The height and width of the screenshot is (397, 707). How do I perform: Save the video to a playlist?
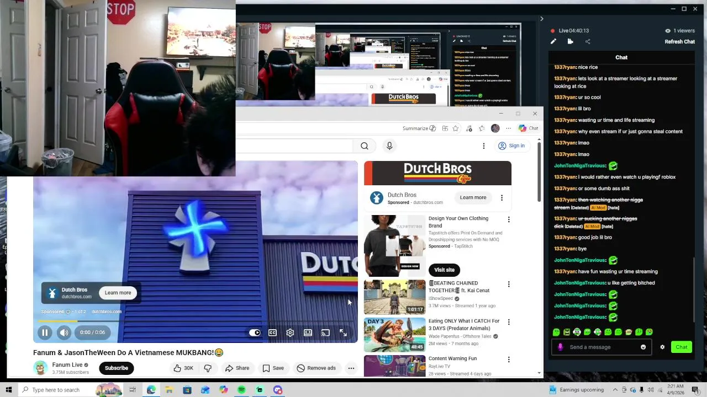point(273,368)
